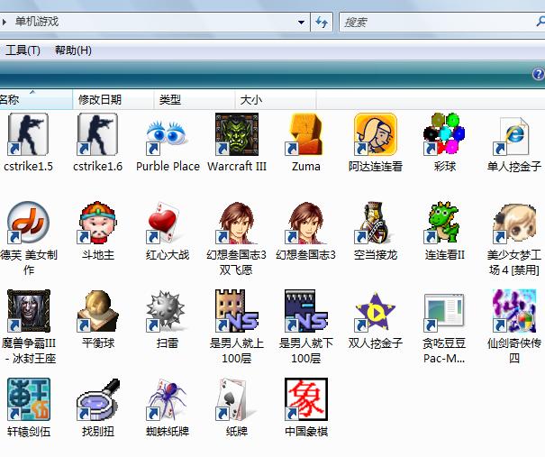Open the 纸牌 Solitaire icon
Image resolution: width=545 pixels, height=457 pixels.
click(x=237, y=399)
